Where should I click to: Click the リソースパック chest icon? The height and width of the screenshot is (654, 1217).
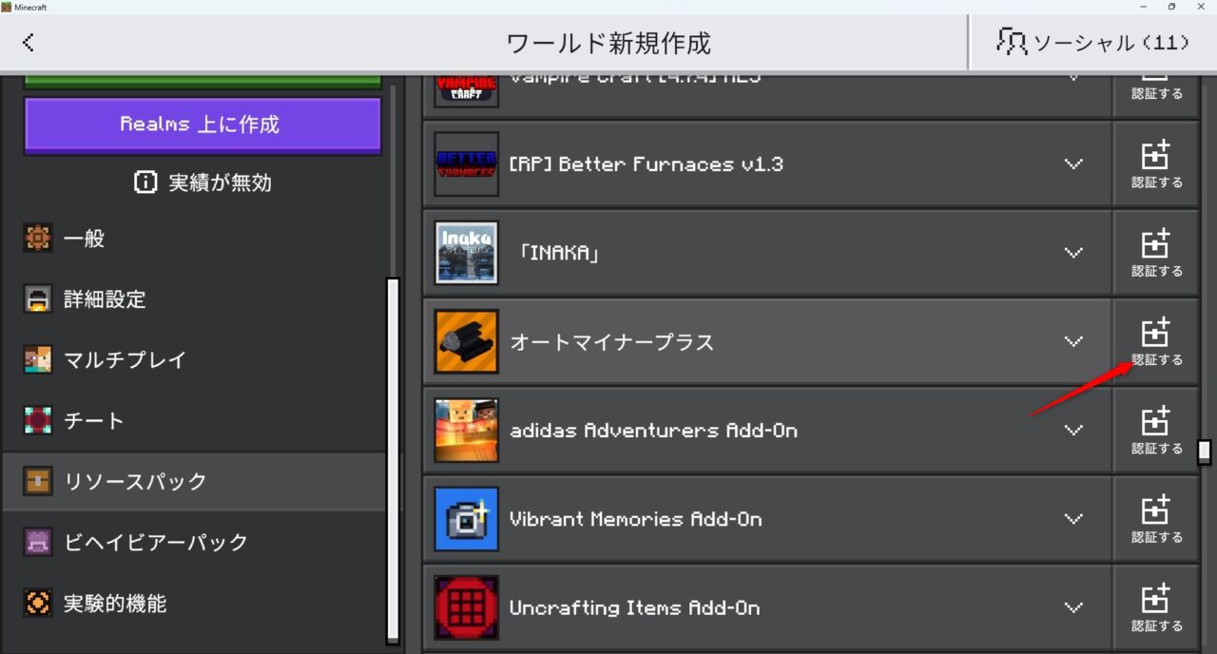[38, 482]
